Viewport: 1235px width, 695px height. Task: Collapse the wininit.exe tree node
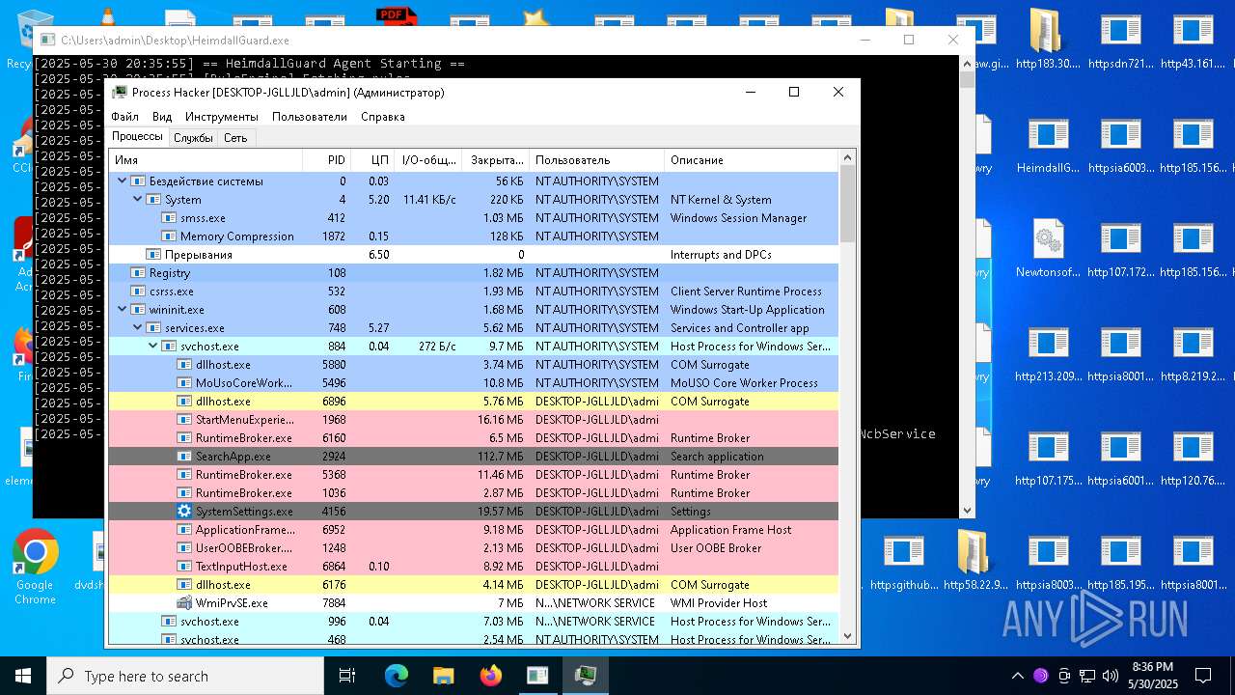click(x=123, y=309)
